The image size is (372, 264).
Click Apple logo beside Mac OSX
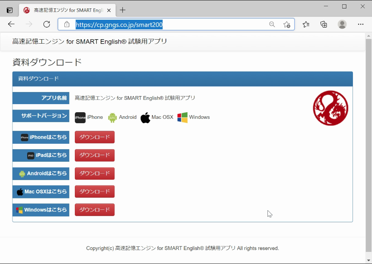(145, 117)
